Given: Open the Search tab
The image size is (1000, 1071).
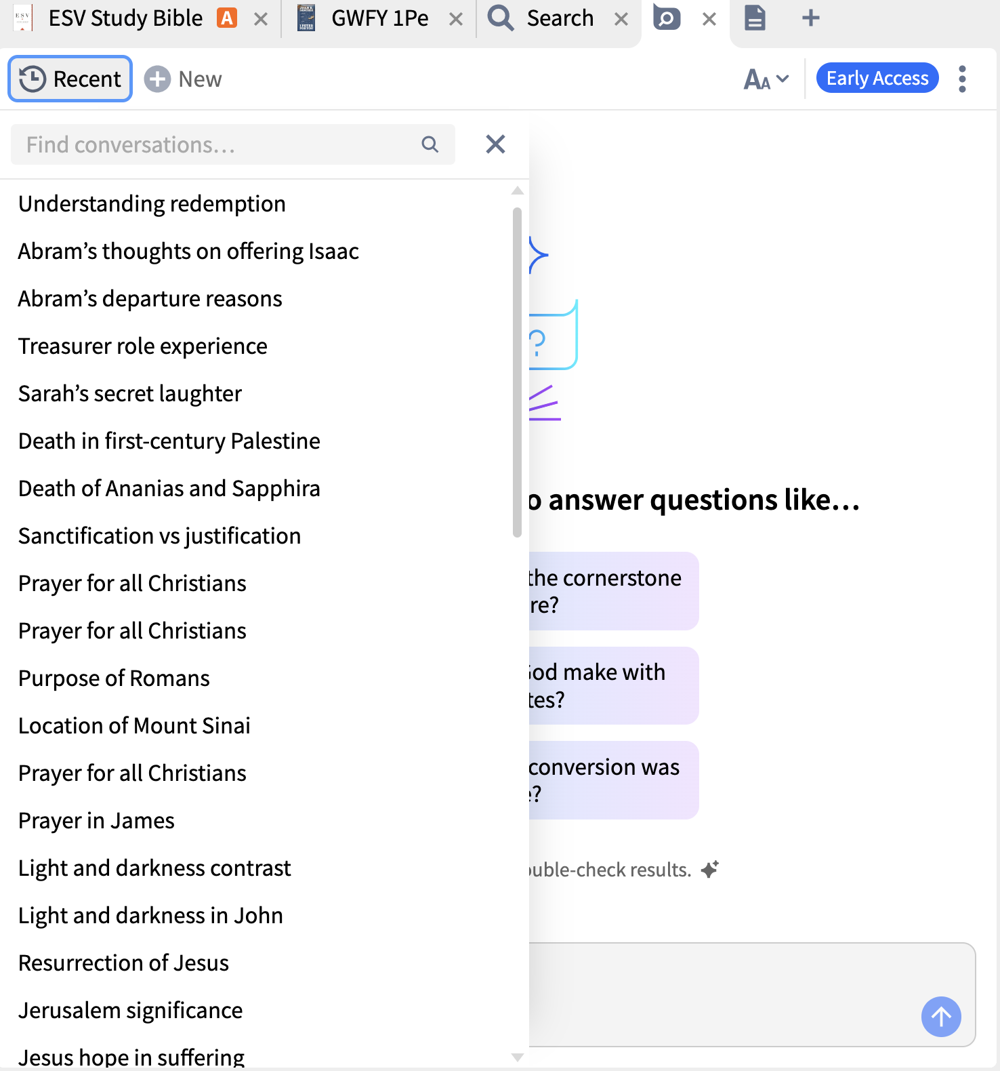Looking at the screenshot, I should [x=559, y=18].
